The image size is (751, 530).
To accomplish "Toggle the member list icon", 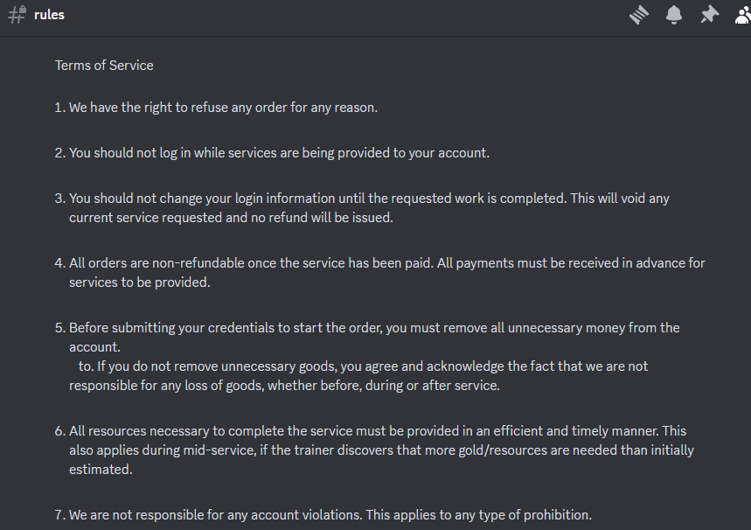I will [x=742, y=15].
